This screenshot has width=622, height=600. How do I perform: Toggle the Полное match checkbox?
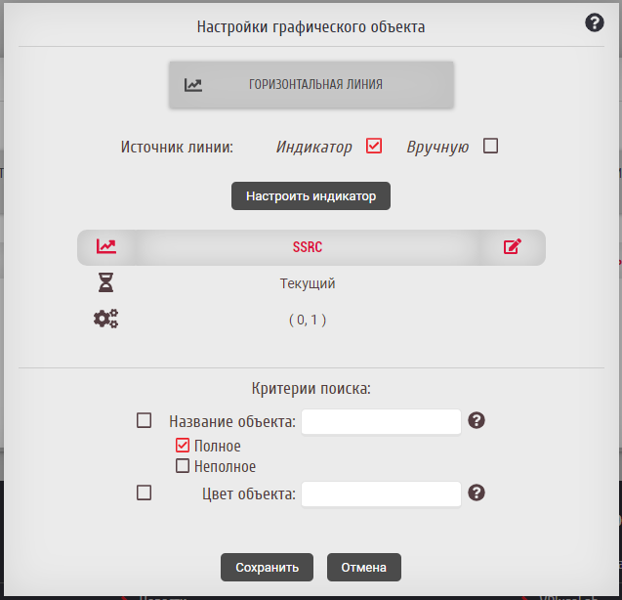click(183, 446)
